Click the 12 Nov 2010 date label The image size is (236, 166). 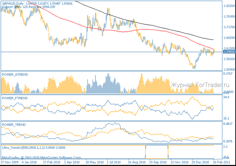click(x=180, y=162)
